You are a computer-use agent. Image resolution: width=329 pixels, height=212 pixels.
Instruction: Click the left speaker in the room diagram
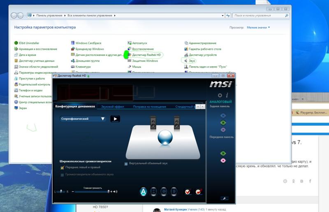pos(153,122)
